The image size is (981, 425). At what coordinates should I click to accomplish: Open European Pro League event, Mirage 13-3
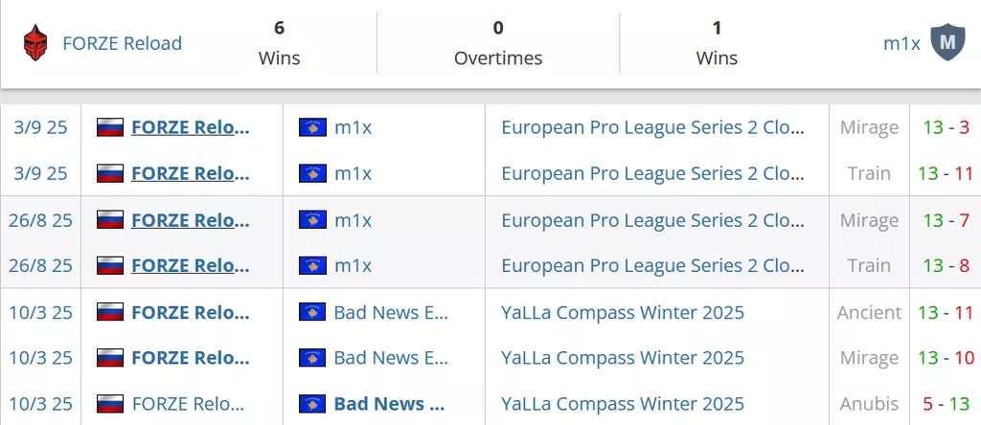point(653,127)
